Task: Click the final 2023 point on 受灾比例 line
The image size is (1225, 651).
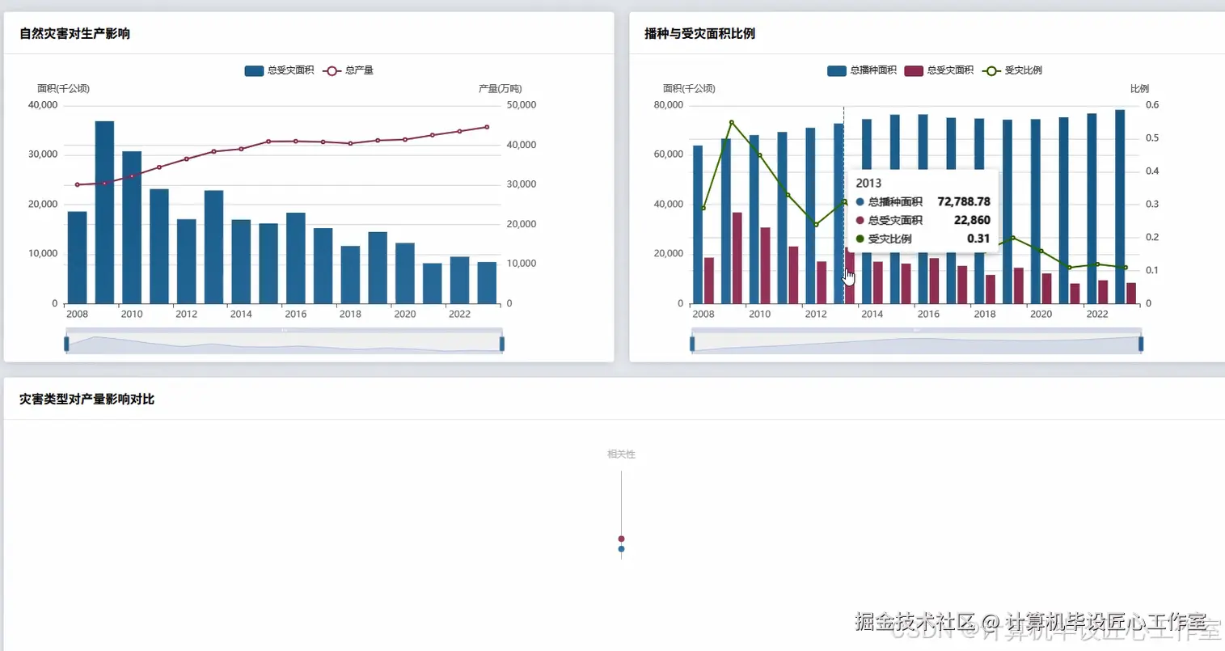Action: point(1126,268)
